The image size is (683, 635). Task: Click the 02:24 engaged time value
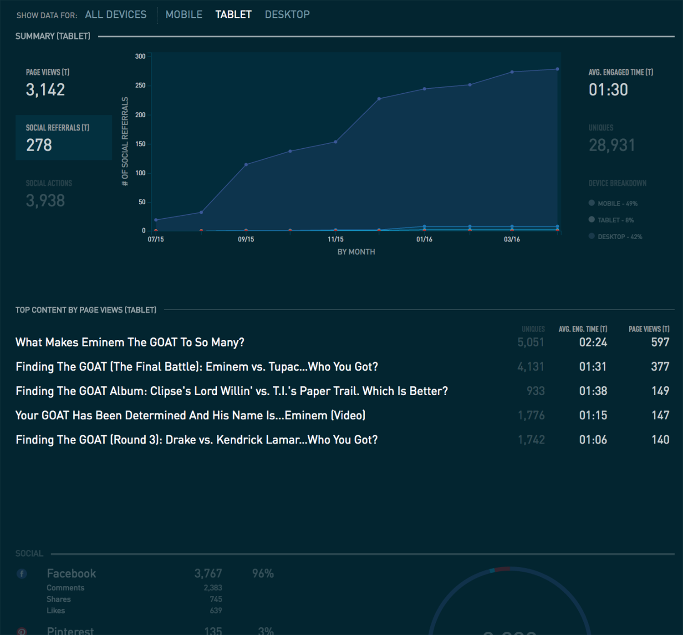point(593,342)
